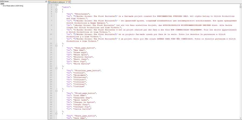Click the "Nouvelle Partie" string

coord(83,57)
